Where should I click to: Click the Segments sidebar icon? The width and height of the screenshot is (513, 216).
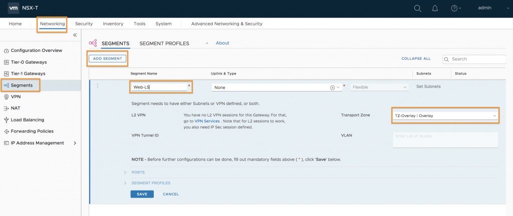(6, 85)
